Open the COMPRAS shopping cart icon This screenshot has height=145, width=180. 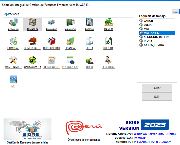[13, 41]
